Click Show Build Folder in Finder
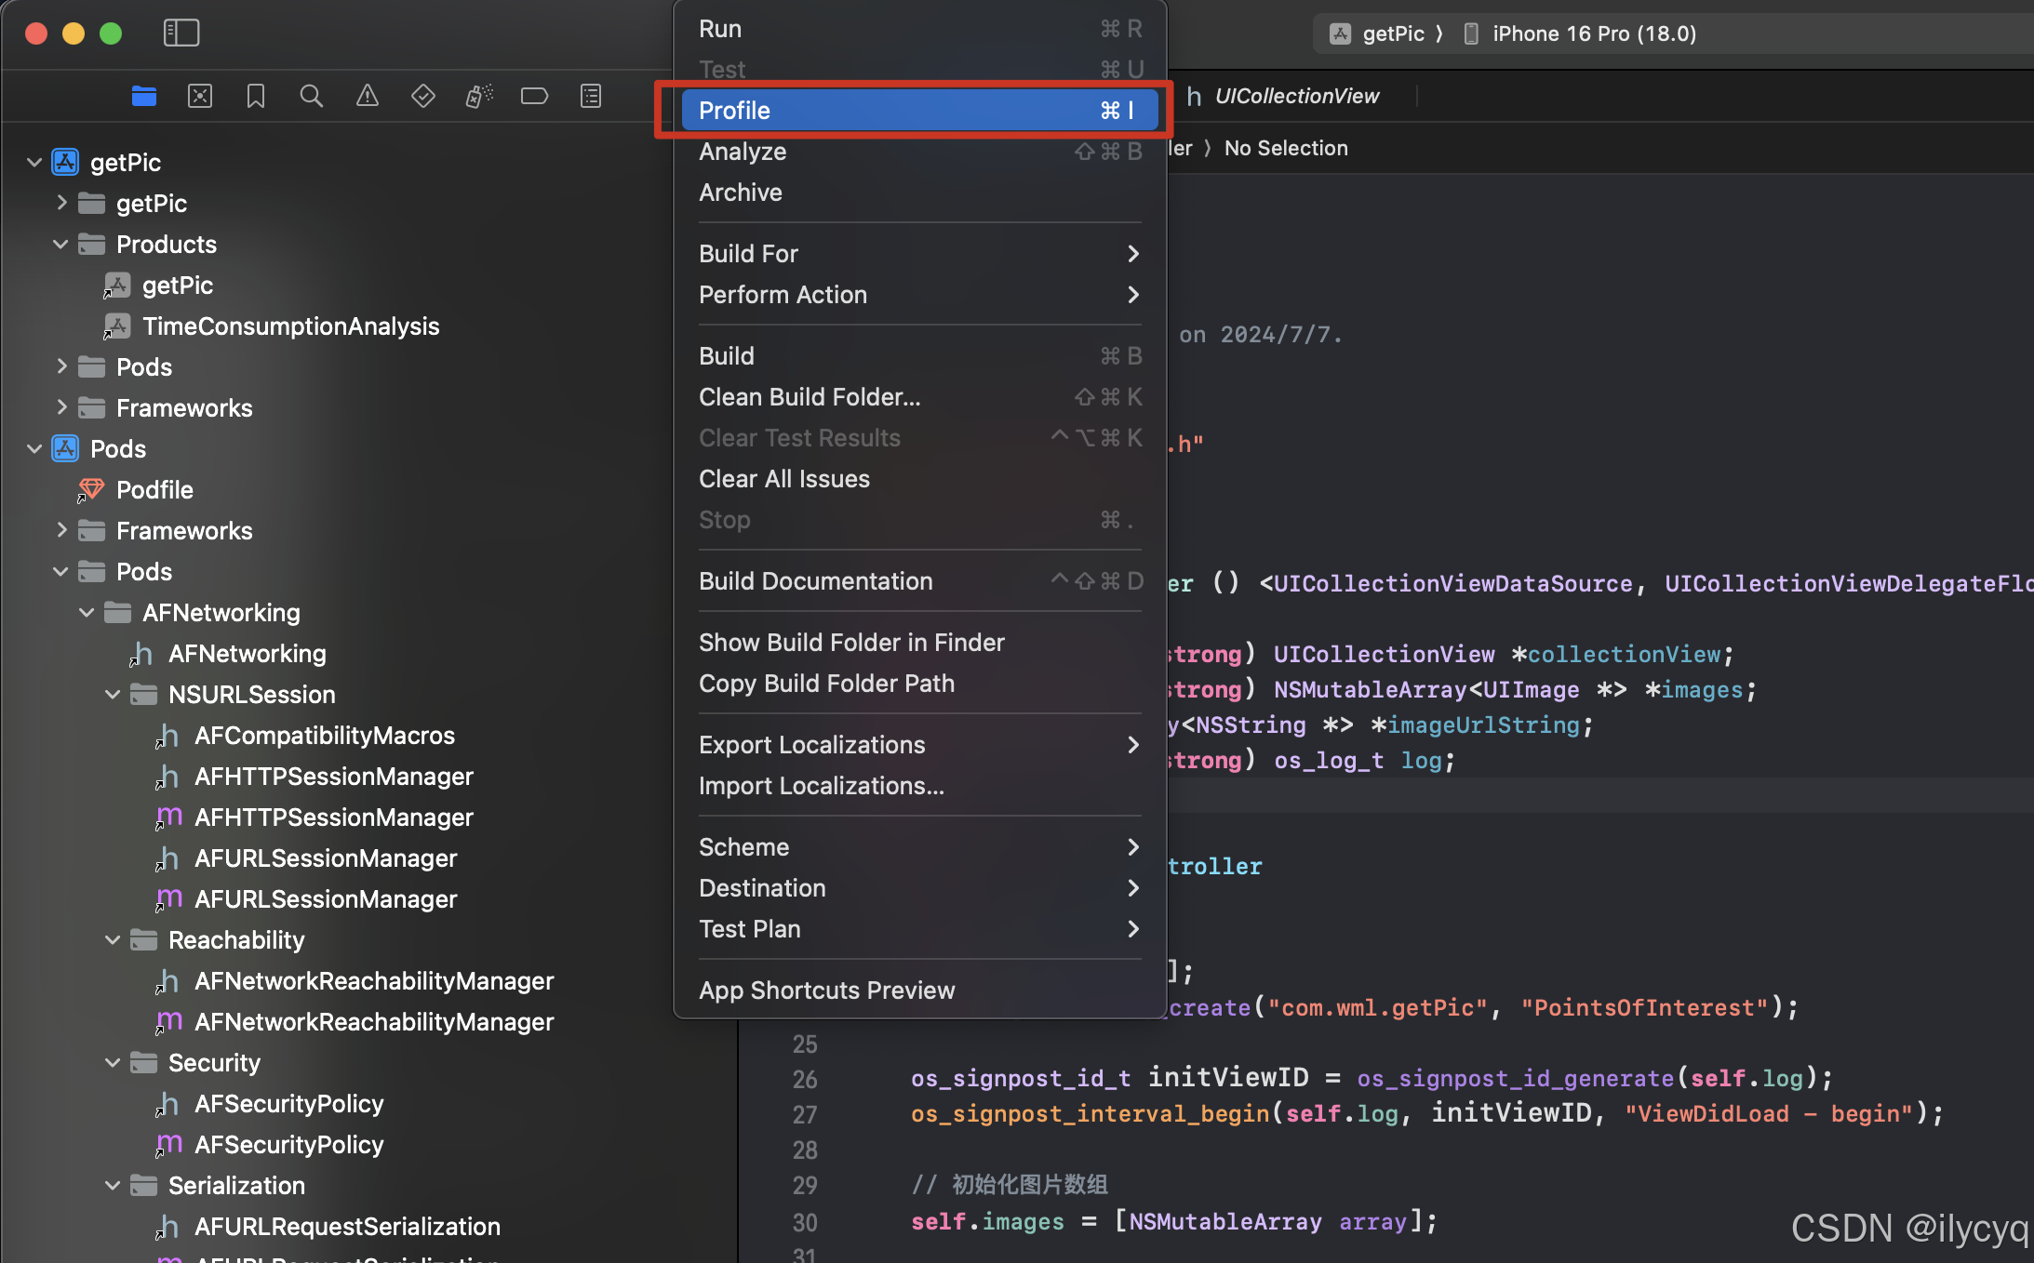Image resolution: width=2034 pixels, height=1263 pixels. click(x=851, y=643)
